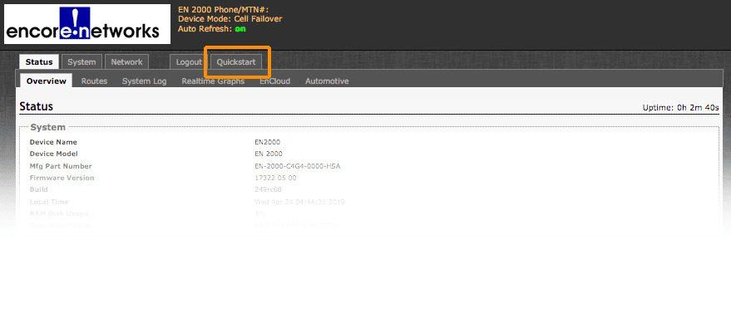The height and width of the screenshot is (328, 731).
Task: Open the Routes sub-tab
Action: tap(94, 81)
